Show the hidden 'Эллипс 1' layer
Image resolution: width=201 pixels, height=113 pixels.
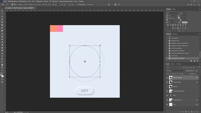[167, 87]
